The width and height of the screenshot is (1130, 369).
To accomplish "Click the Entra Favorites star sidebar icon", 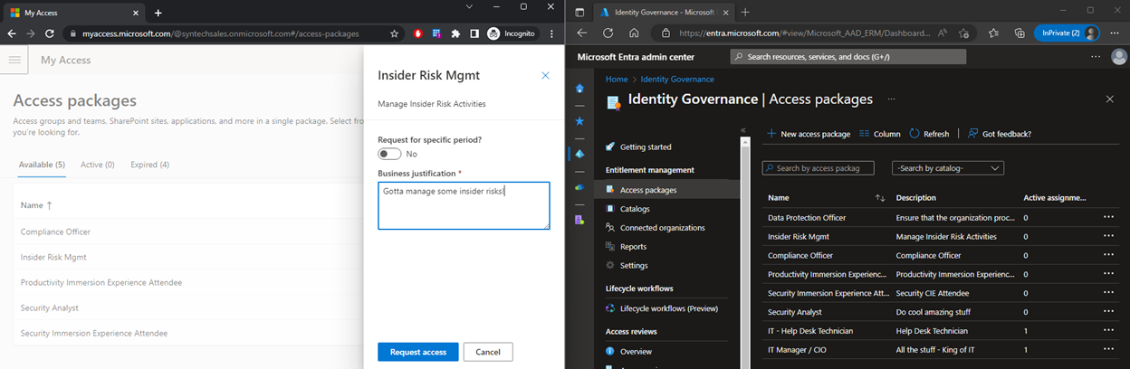I will [579, 120].
